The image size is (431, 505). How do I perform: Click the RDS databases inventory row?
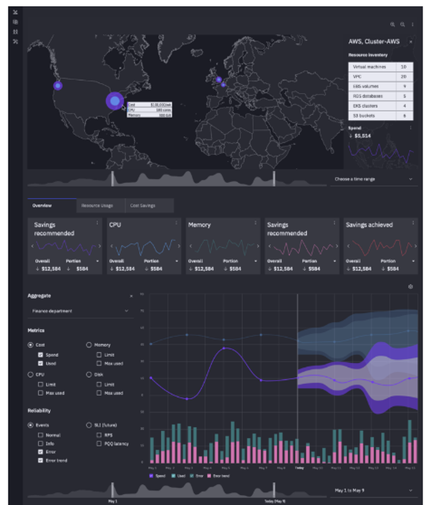(381, 96)
